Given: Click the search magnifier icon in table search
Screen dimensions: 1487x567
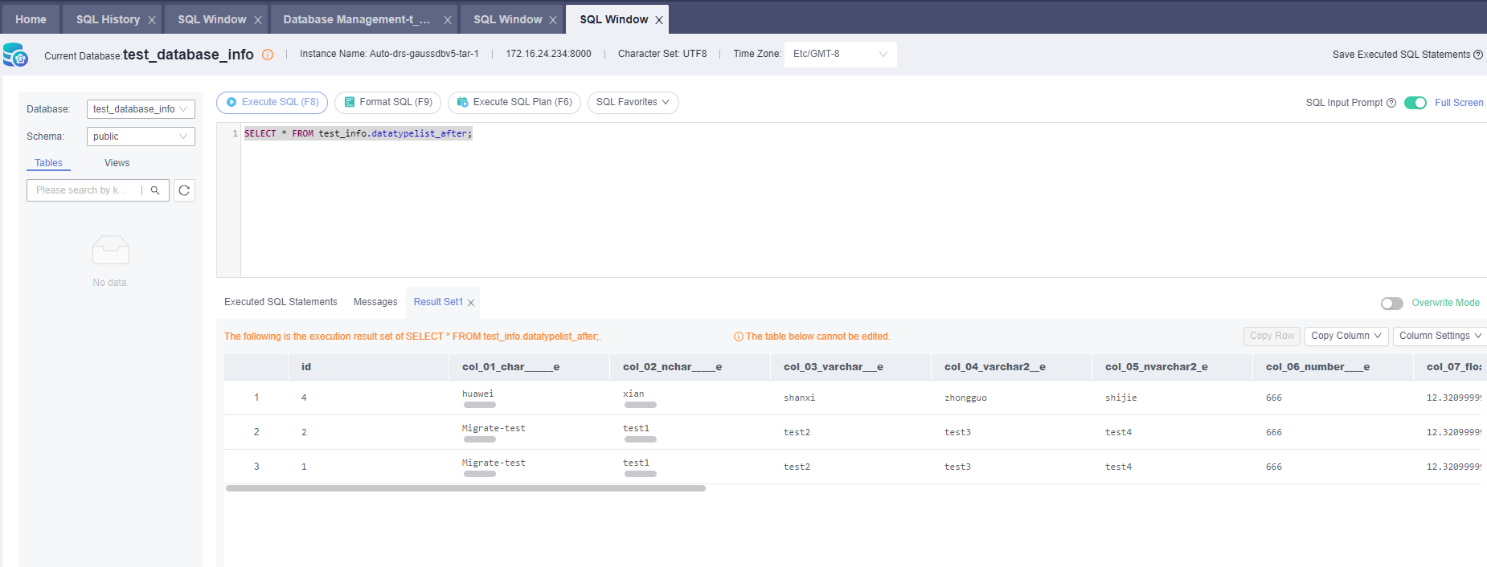Looking at the screenshot, I should 155,190.
